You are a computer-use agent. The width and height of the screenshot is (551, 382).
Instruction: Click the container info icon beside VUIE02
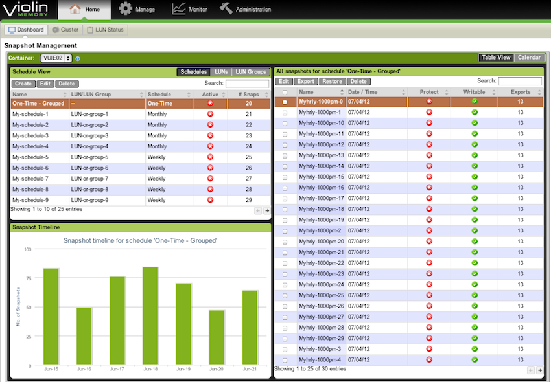point(78,59)
